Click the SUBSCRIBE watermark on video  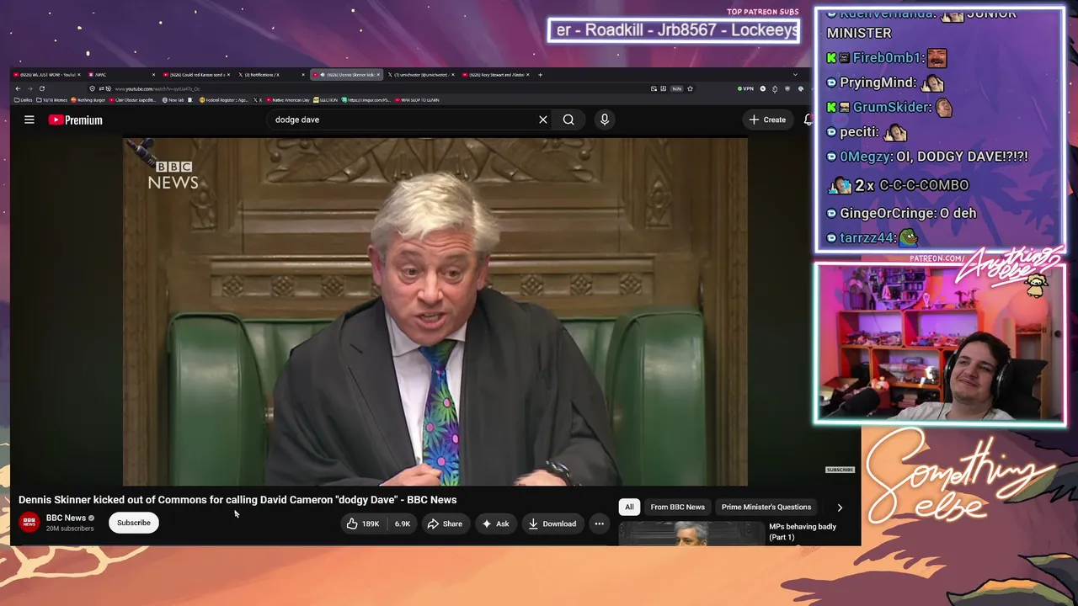tap(840, 470)
